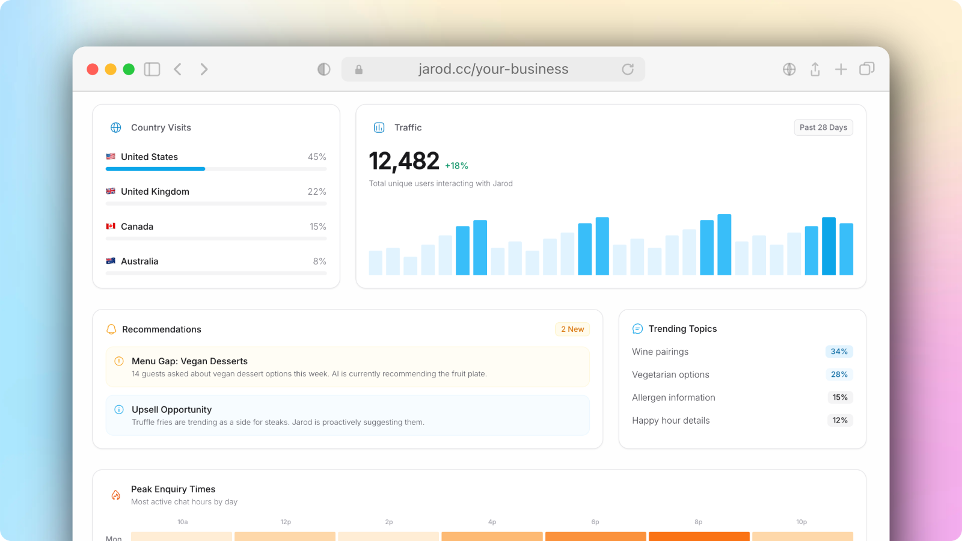Open the globe extension icon in toolbar
Screen dimensions: 962x541
point(789,69)
